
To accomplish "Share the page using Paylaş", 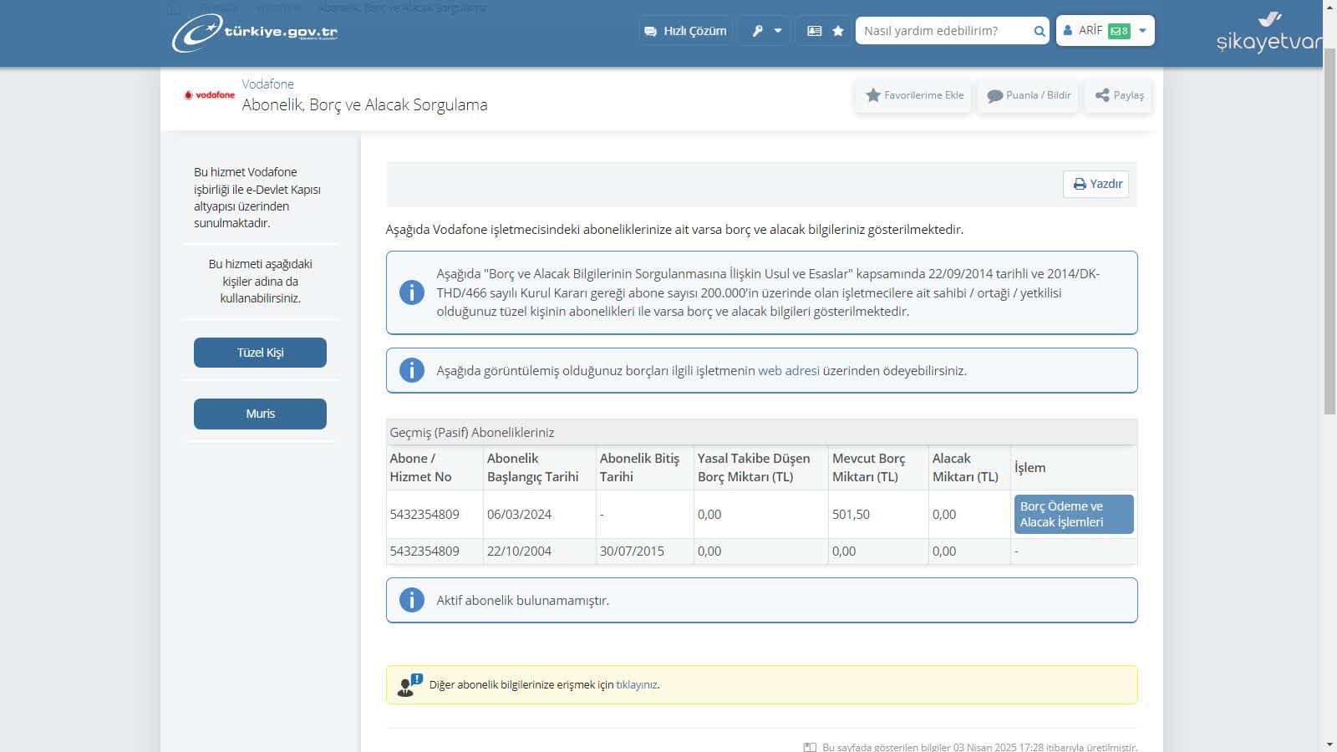I will (x=1119, y=95).
